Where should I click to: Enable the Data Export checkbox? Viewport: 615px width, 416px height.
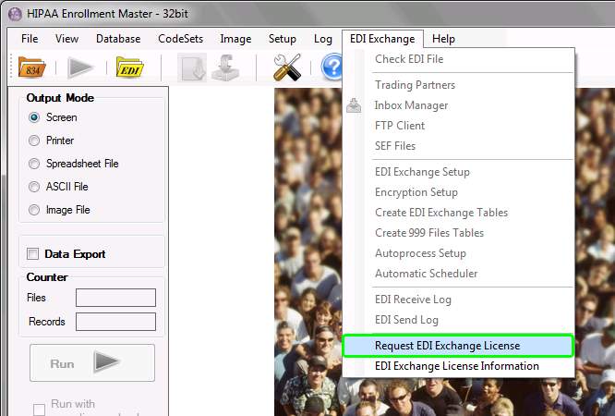pyautogui.click(x=32, y=254)
